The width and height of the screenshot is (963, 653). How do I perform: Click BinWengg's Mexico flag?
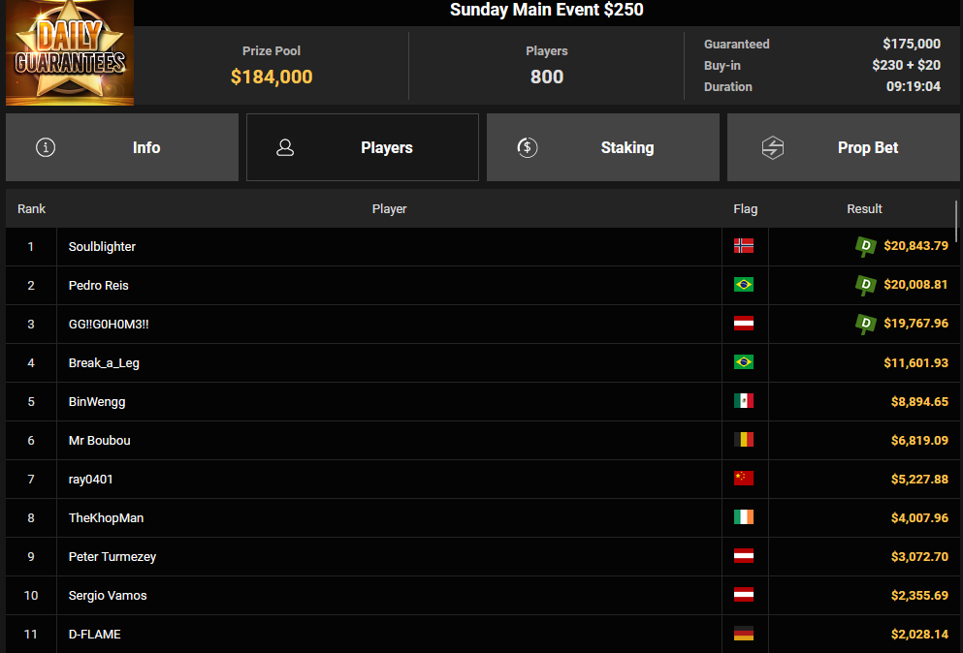coord(744,401)
